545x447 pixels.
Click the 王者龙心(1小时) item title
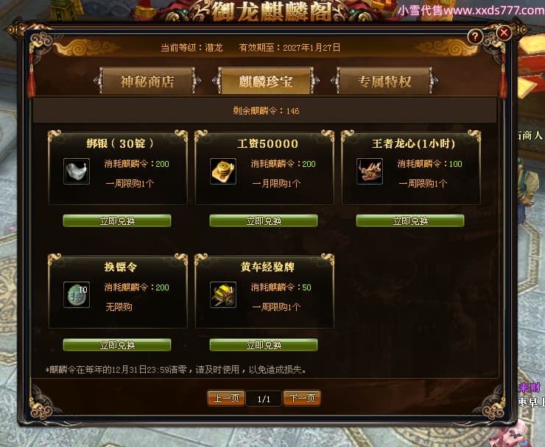click(x=413, y=143)
